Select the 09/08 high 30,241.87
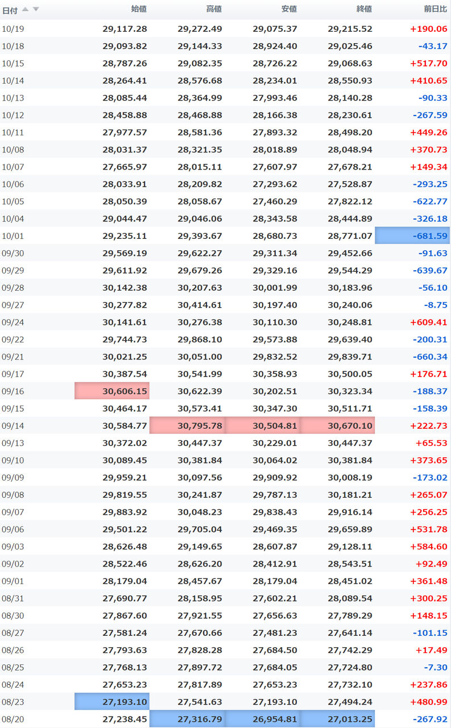 200,494
